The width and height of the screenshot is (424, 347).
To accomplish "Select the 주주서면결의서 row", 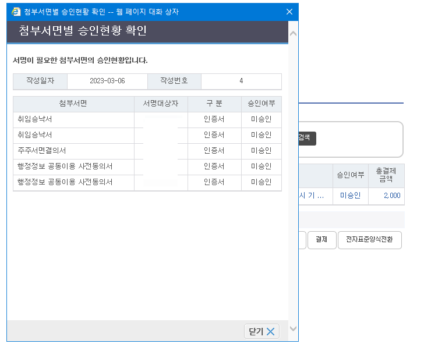I will (x=147, y=151).
